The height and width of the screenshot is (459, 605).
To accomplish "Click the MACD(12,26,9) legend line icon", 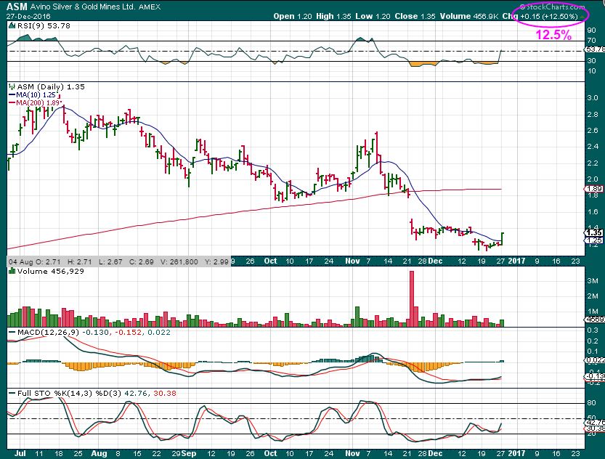I will 11,333.
